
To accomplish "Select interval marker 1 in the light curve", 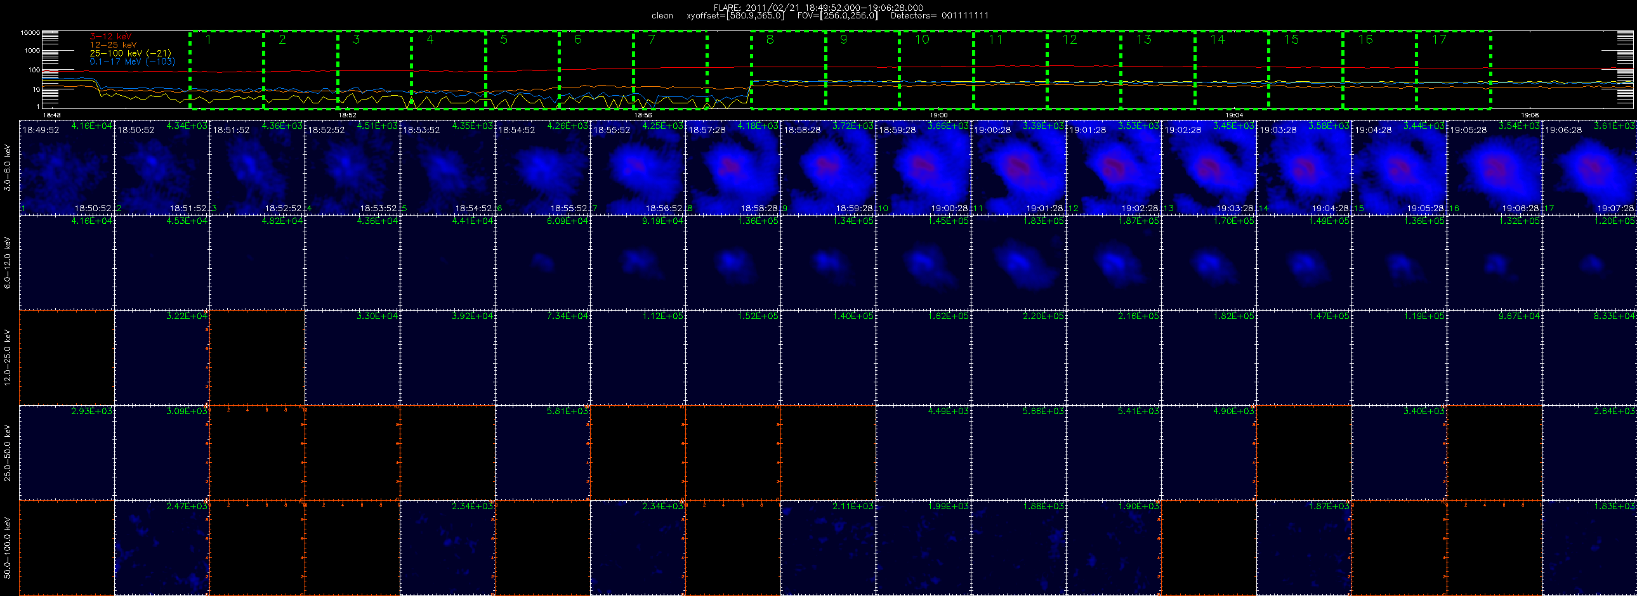I will click(x=208, y=39).
